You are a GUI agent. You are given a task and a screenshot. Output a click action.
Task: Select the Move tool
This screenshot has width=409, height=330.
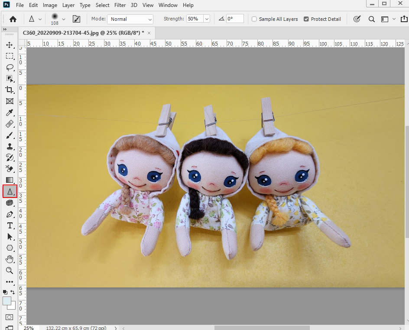[x=10, y=45]
